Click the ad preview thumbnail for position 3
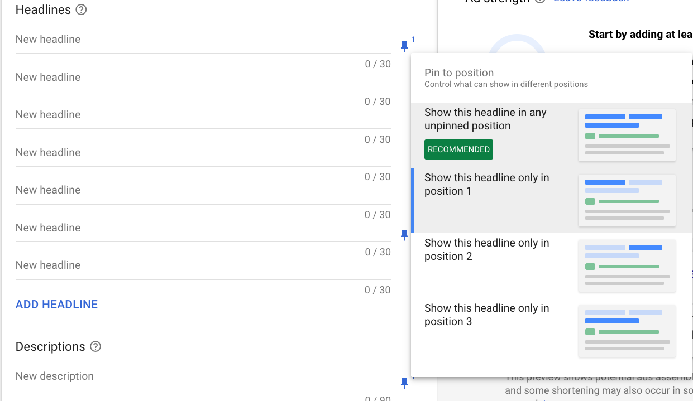Viewport: 693px width, 401px height. tap(627, 331)
